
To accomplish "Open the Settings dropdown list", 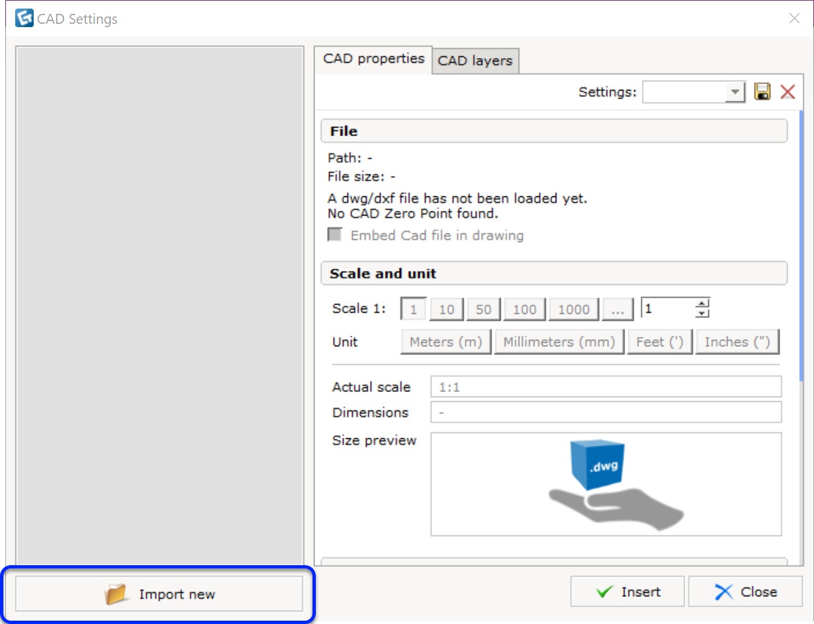I will pos(733,92).
